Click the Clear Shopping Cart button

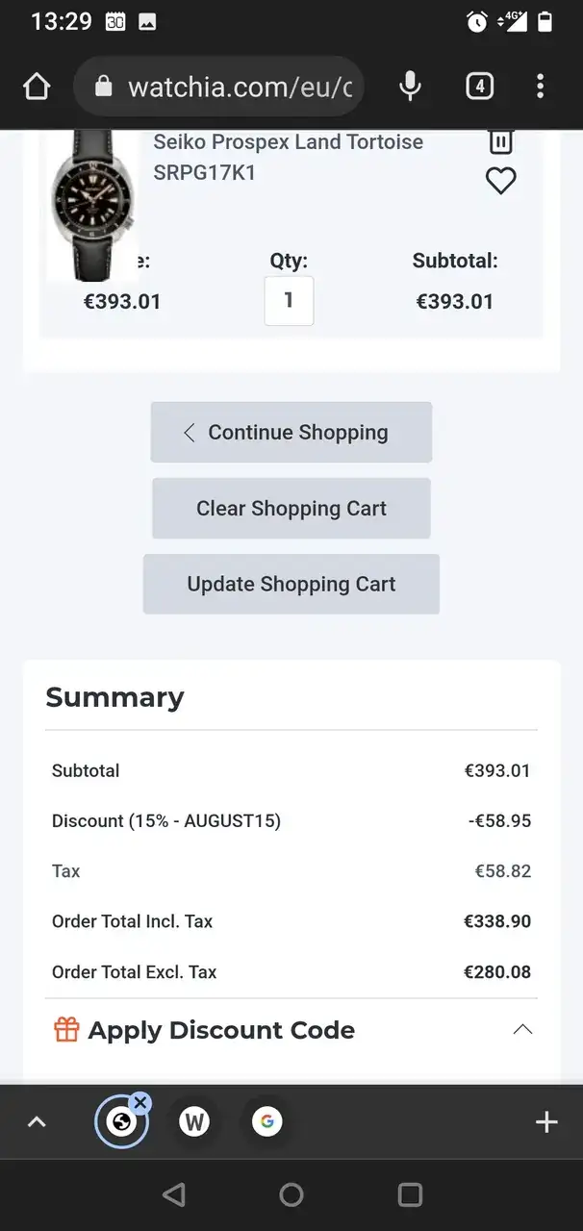(291, 508)
